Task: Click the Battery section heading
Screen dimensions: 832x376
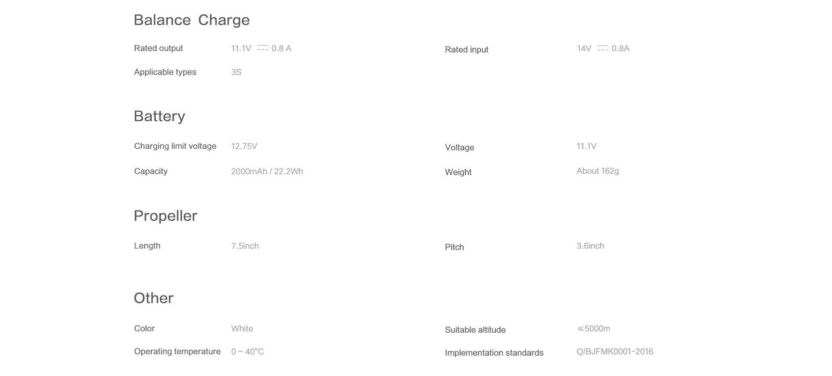Action: (159, 116)
